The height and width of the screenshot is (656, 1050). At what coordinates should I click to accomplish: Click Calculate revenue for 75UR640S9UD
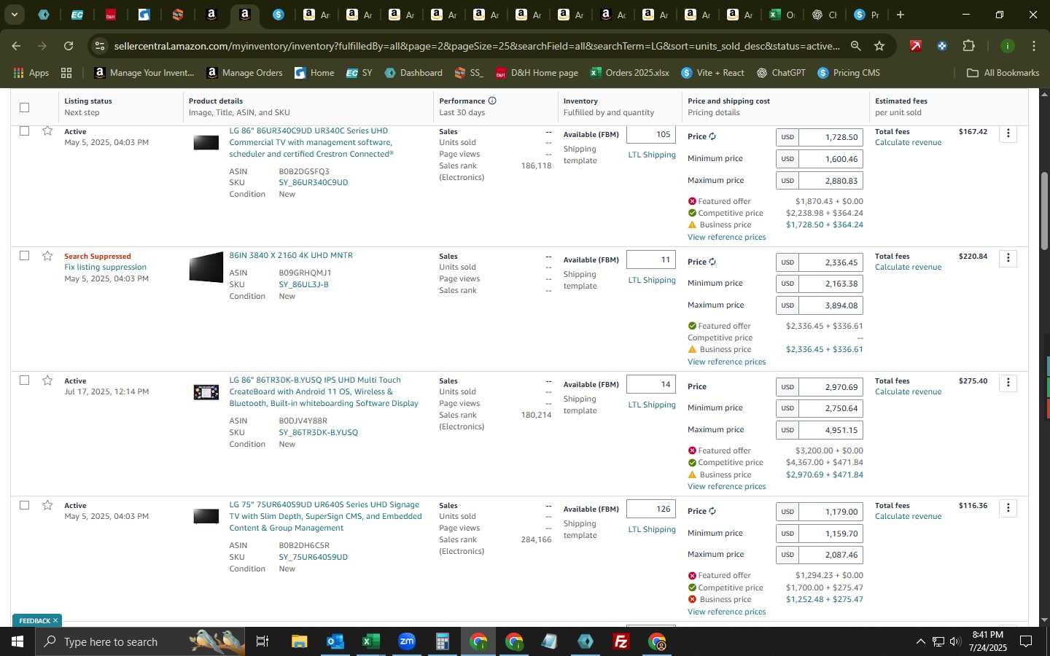pos(908,516)
